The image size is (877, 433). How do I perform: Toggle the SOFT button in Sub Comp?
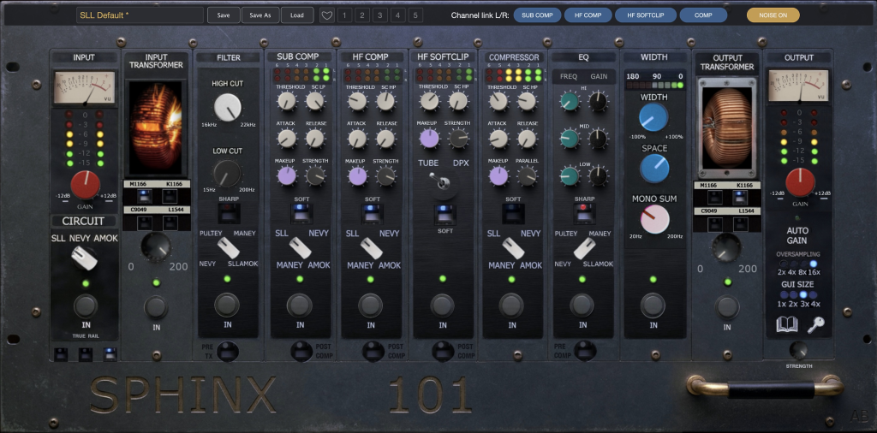pos(301,212)
